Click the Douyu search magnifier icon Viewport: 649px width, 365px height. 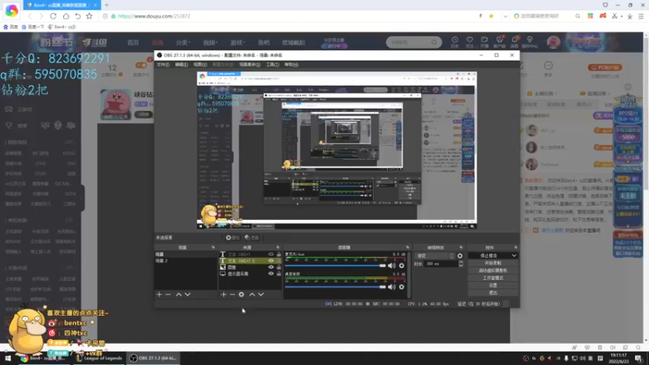pyautogui.click(x=434, y=42)
